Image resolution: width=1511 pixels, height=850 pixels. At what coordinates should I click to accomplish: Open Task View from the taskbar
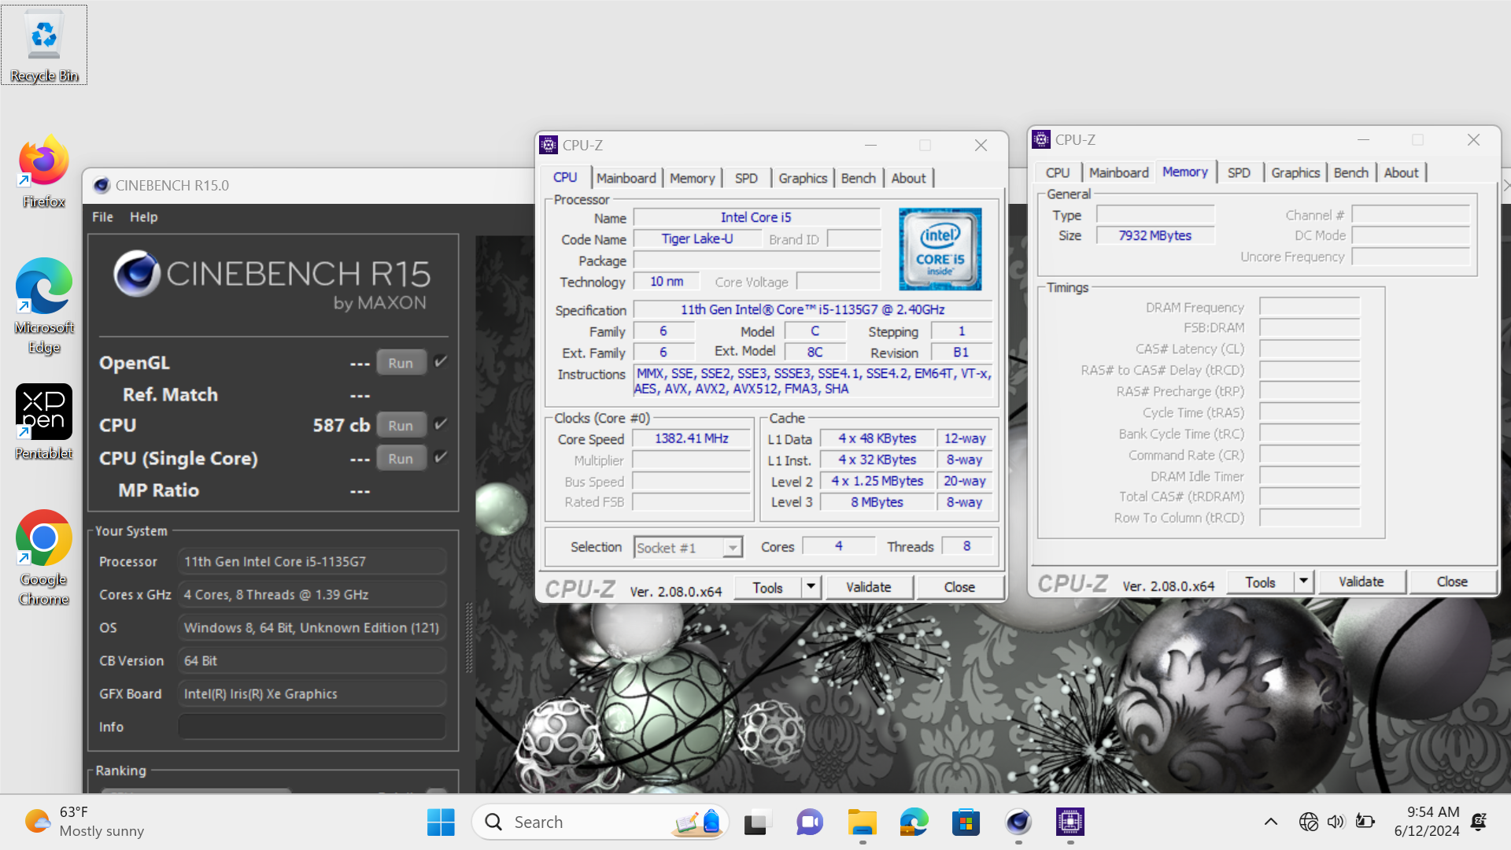coord(757,822)
